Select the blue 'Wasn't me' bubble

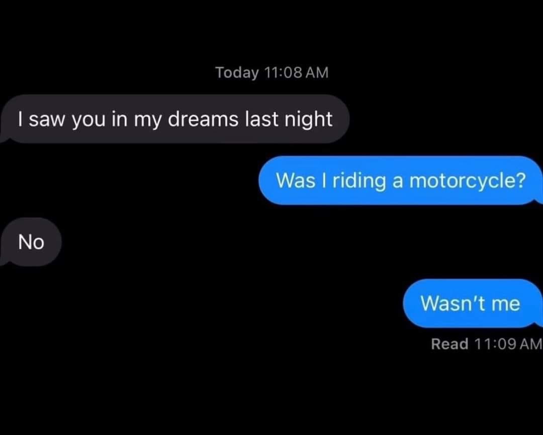point(473,304)
